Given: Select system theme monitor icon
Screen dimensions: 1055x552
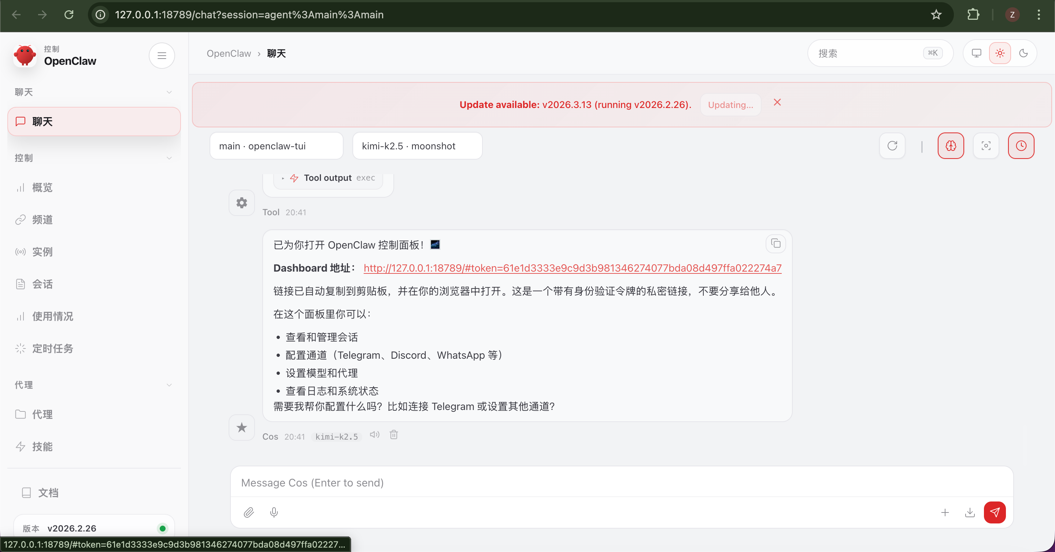Looking at the screenshot, I should [976, 53].
